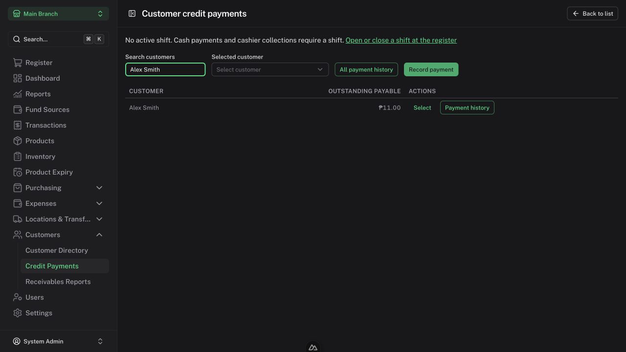Screen dimensions: 626x352
Task: Click the Products box icon
Action: point(18,141)
